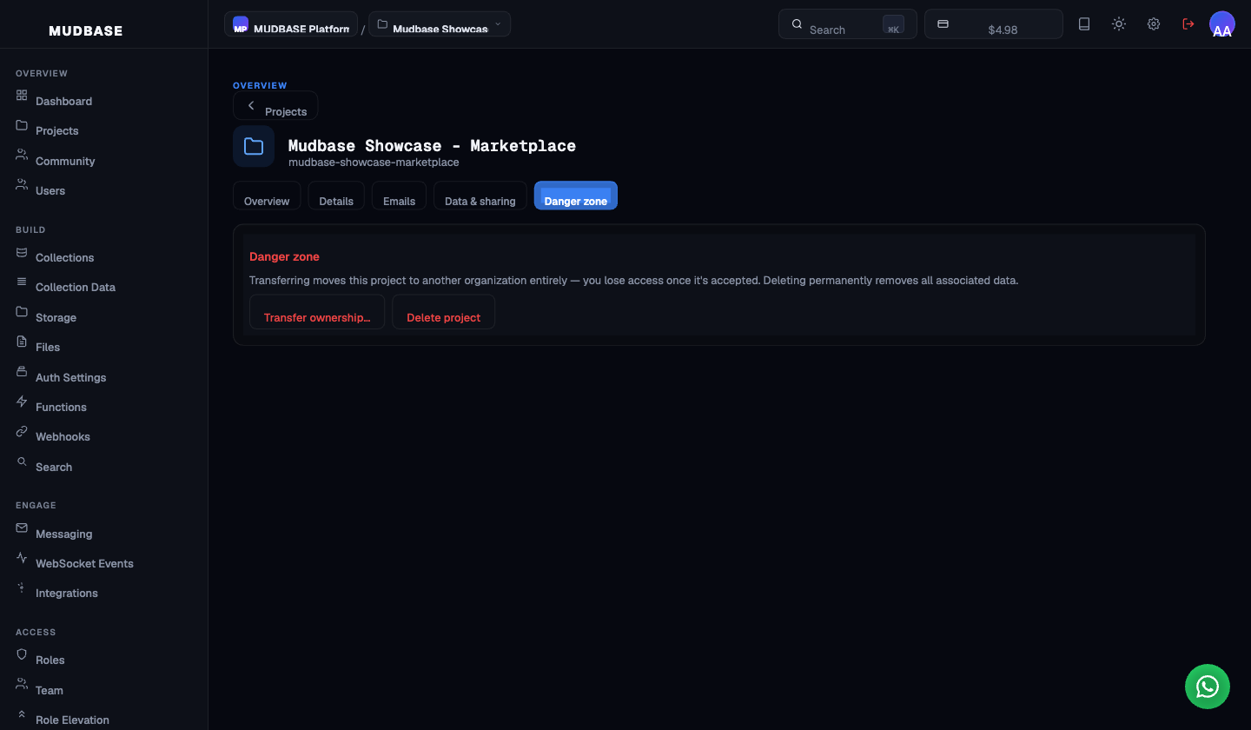Click the Files document icon
This screenshot has height=730, width=1251.
click(x=22, y=342)
